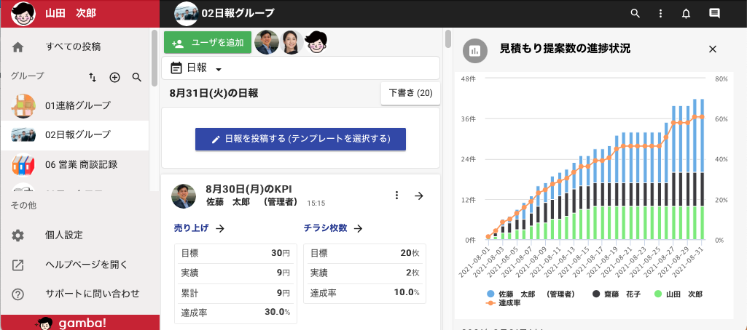Image resolution: width=747 pixels, height=330 pixels.
Task: Click the ユーザを追加 button
Action: click(x=208, y=43)
